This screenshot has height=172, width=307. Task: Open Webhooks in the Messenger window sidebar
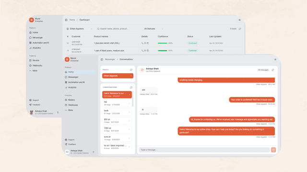pyautogui.click(x=71, y=105)
